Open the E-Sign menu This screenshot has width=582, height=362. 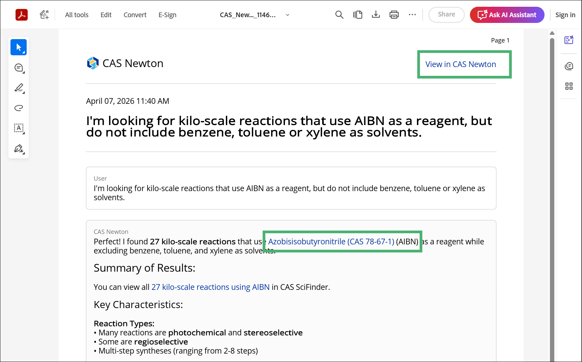167,15
